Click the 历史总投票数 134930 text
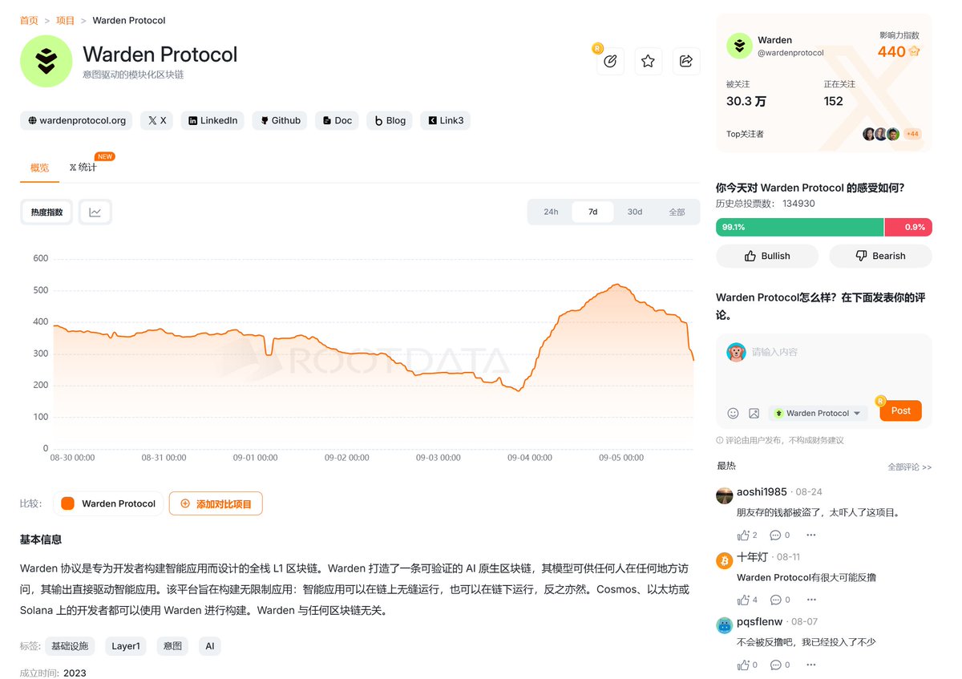The height and width of the screenshot is (679, 962). pyautogui.click(x=765, y=204)
